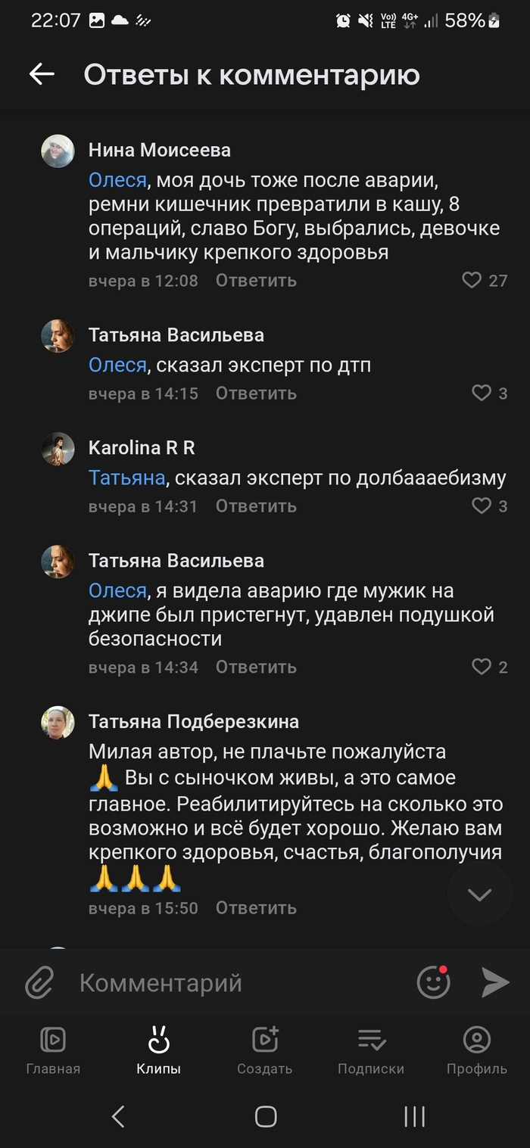Screen dimensions: 530x1148
Task: Like the 14:34 Татьяна Васильева comment
Action: [x=482, y=667]
